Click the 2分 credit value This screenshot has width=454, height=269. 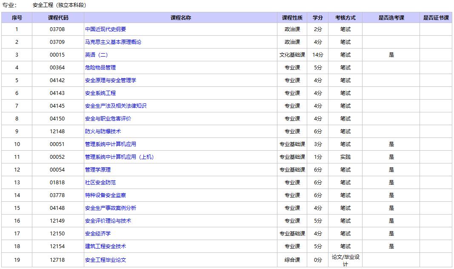(317, 29)
